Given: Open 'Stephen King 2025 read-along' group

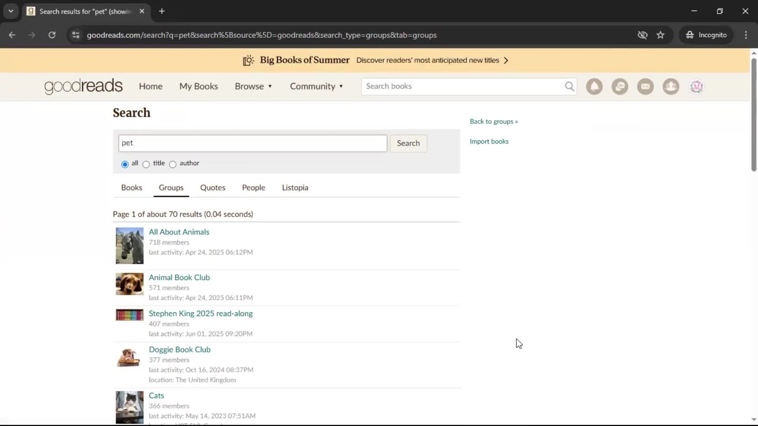Looking at the screenshot, I should coord(201,314).
